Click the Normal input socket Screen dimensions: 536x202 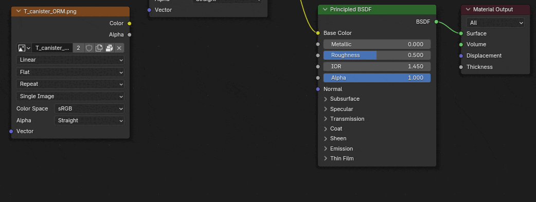318,89
